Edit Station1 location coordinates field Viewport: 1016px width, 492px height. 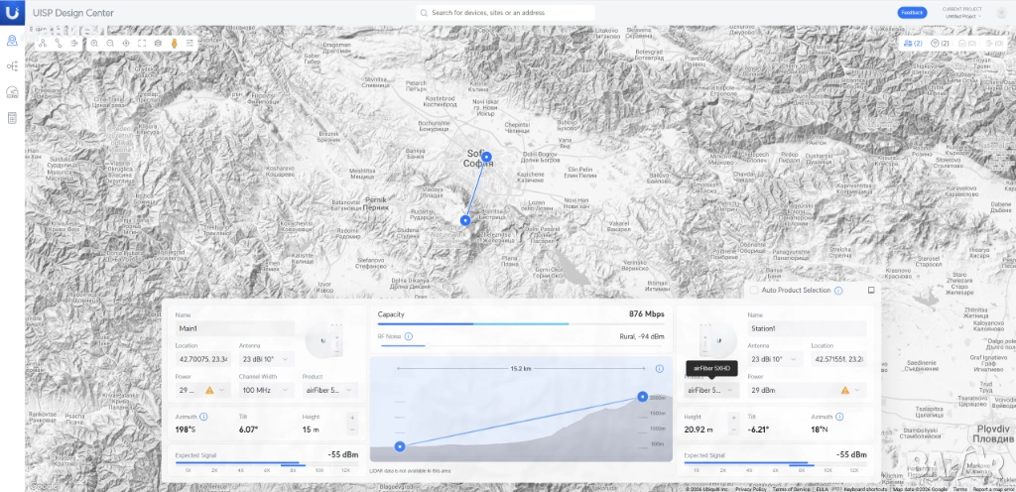pos(838,359)
